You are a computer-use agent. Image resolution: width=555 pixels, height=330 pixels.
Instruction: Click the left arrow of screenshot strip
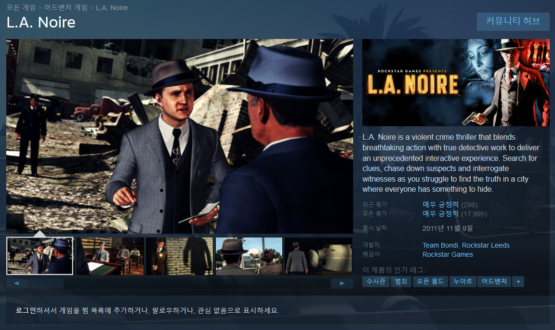coord(17,283)
